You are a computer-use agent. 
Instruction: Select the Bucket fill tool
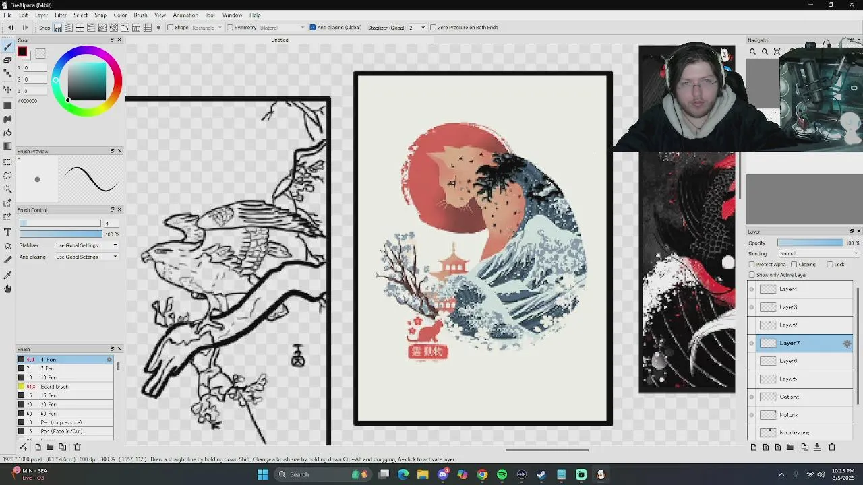[x=7, y=133]
